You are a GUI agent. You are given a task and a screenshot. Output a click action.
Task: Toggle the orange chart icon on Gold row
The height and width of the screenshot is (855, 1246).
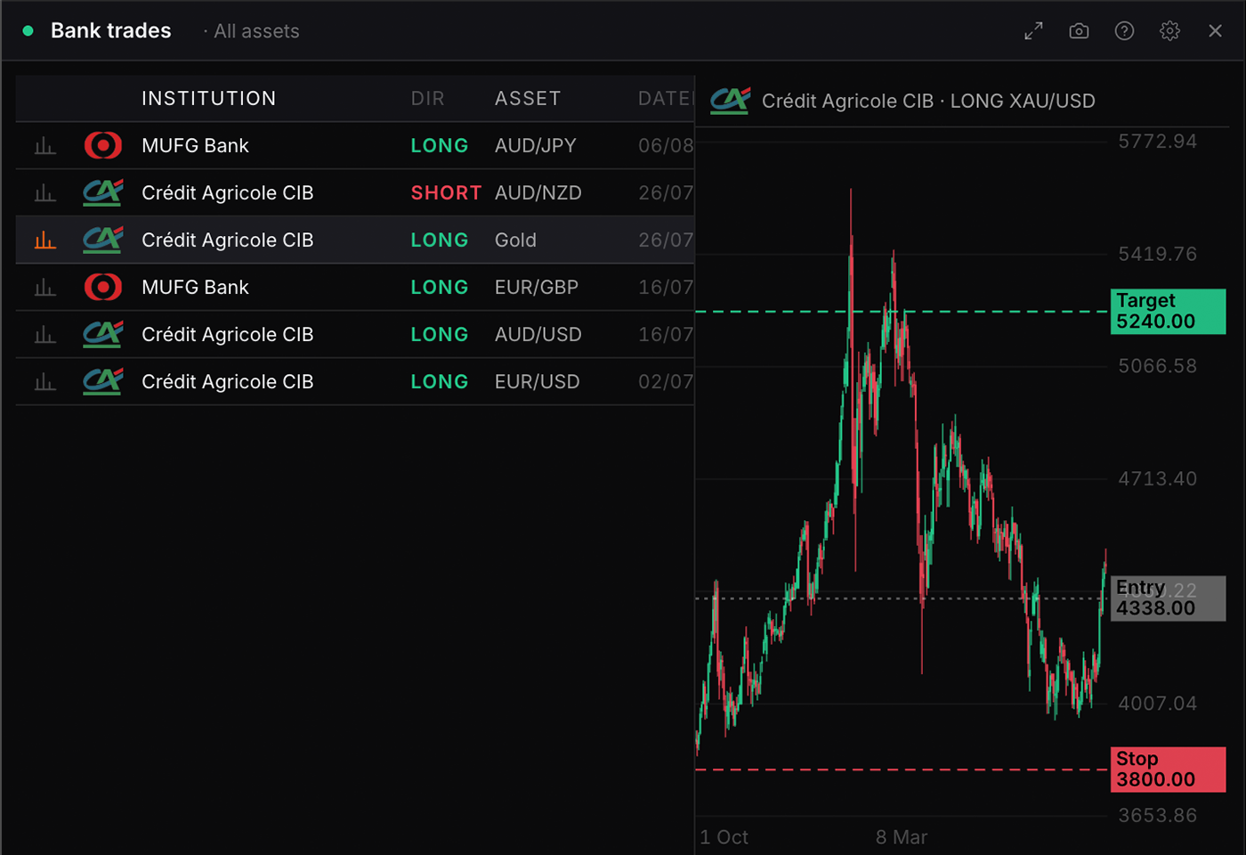pyautogui.click(x=44, y=240)
